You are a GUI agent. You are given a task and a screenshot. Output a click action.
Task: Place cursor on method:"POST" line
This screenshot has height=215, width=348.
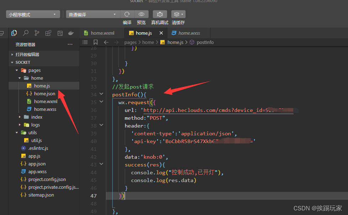pyautogui.click(x=146, y=118)
